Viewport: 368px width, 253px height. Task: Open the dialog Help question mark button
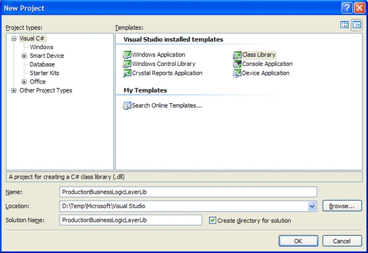(347, 8)
